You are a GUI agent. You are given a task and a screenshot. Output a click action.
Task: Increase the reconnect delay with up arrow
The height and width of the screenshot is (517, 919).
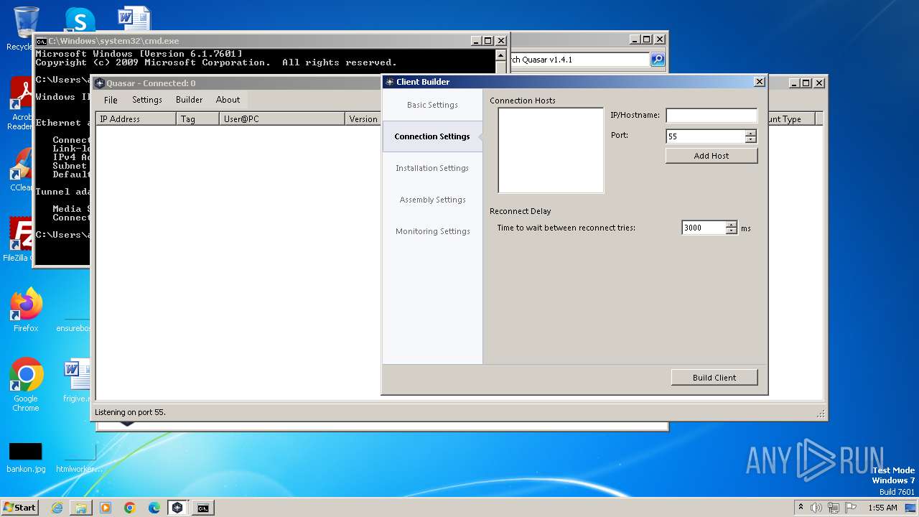pos(732,225)
